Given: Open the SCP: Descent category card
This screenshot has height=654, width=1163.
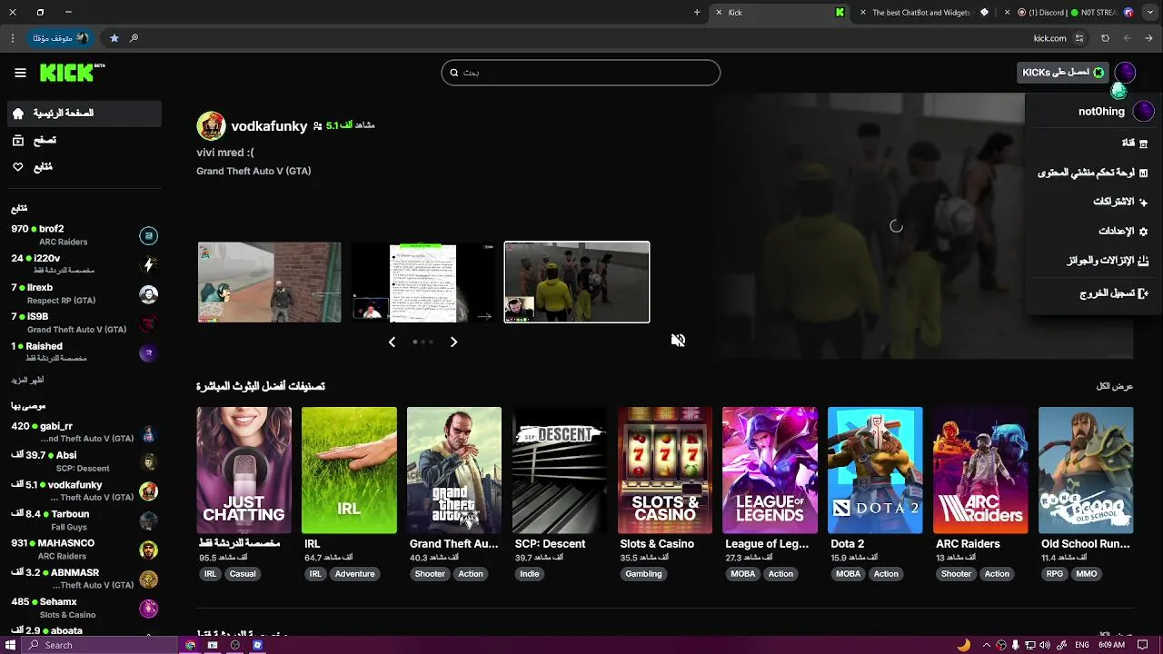Looking at the screenshot, I should 560,471.
